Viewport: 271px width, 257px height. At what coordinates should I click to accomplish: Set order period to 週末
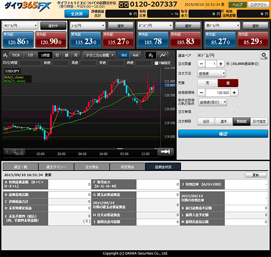(x=224, y=122)
